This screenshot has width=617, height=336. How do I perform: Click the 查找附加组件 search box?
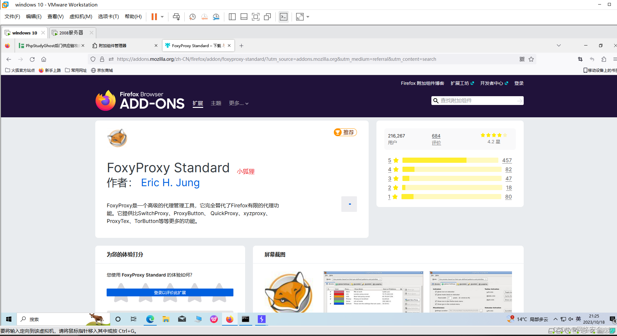coord(478,101)
